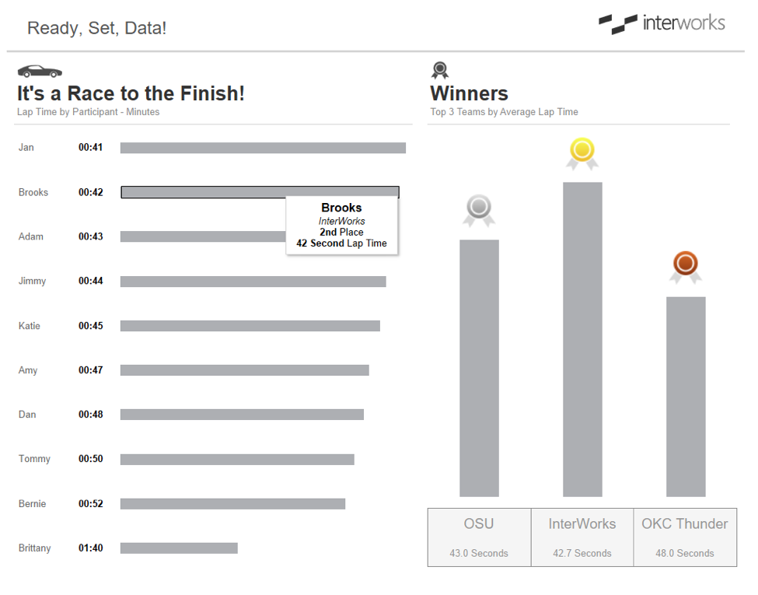The height and width of the screenshot is (595, 758).
Task: Click the bronze medal above OKC Thunder bar
Action: (x=686, y=266)
